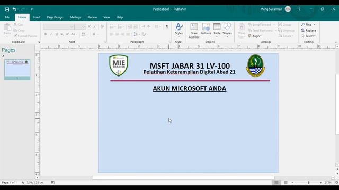This screenshot has height=190, width=339.
Task: Open the character spacing dropdown
Action: pos(84,34)
